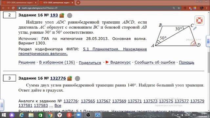Screen dimensions: 210x118
Task: Close the second OGE-2020 tab
Action: [73, 3]
